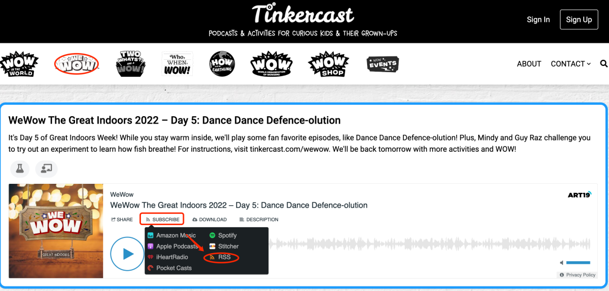Viewport: 609px width, 291px height.
Task: Open the W.O.W. organization logo
Action: click(271, 64)
